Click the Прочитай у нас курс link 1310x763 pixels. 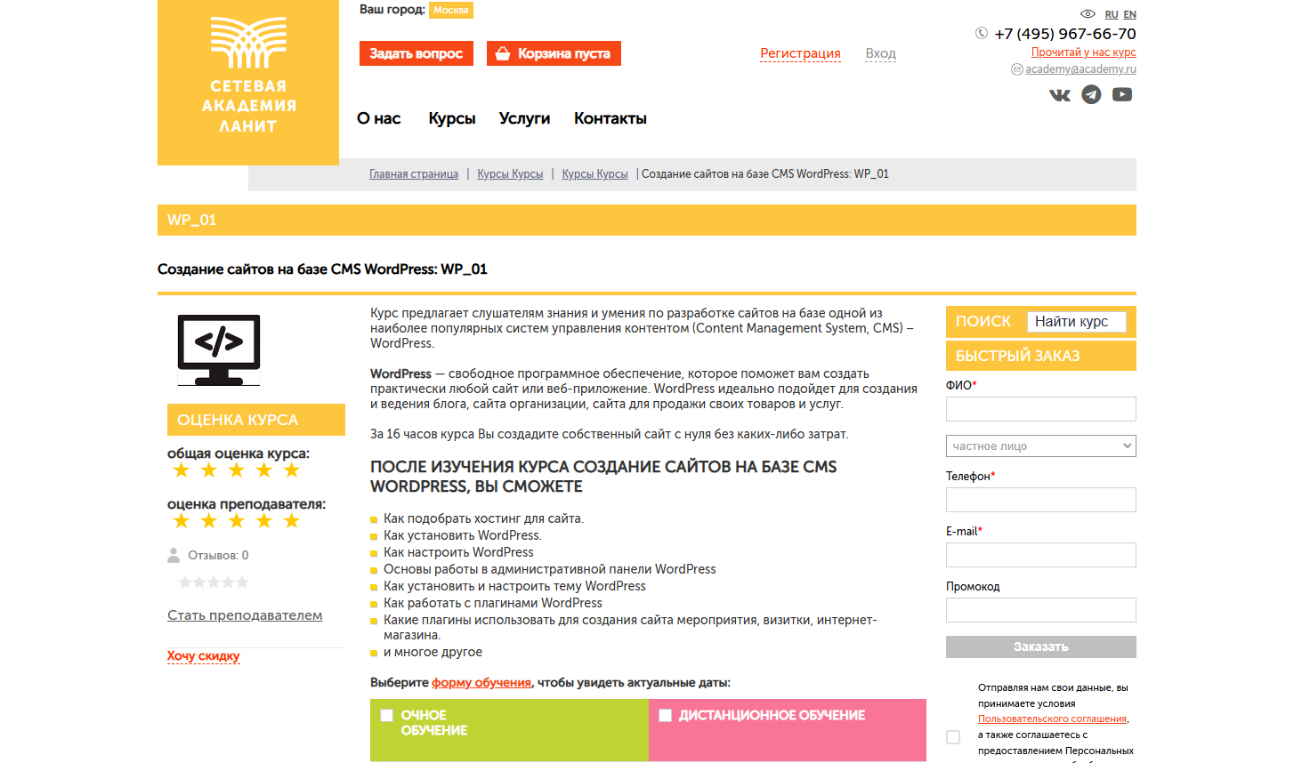point(1084,52)
